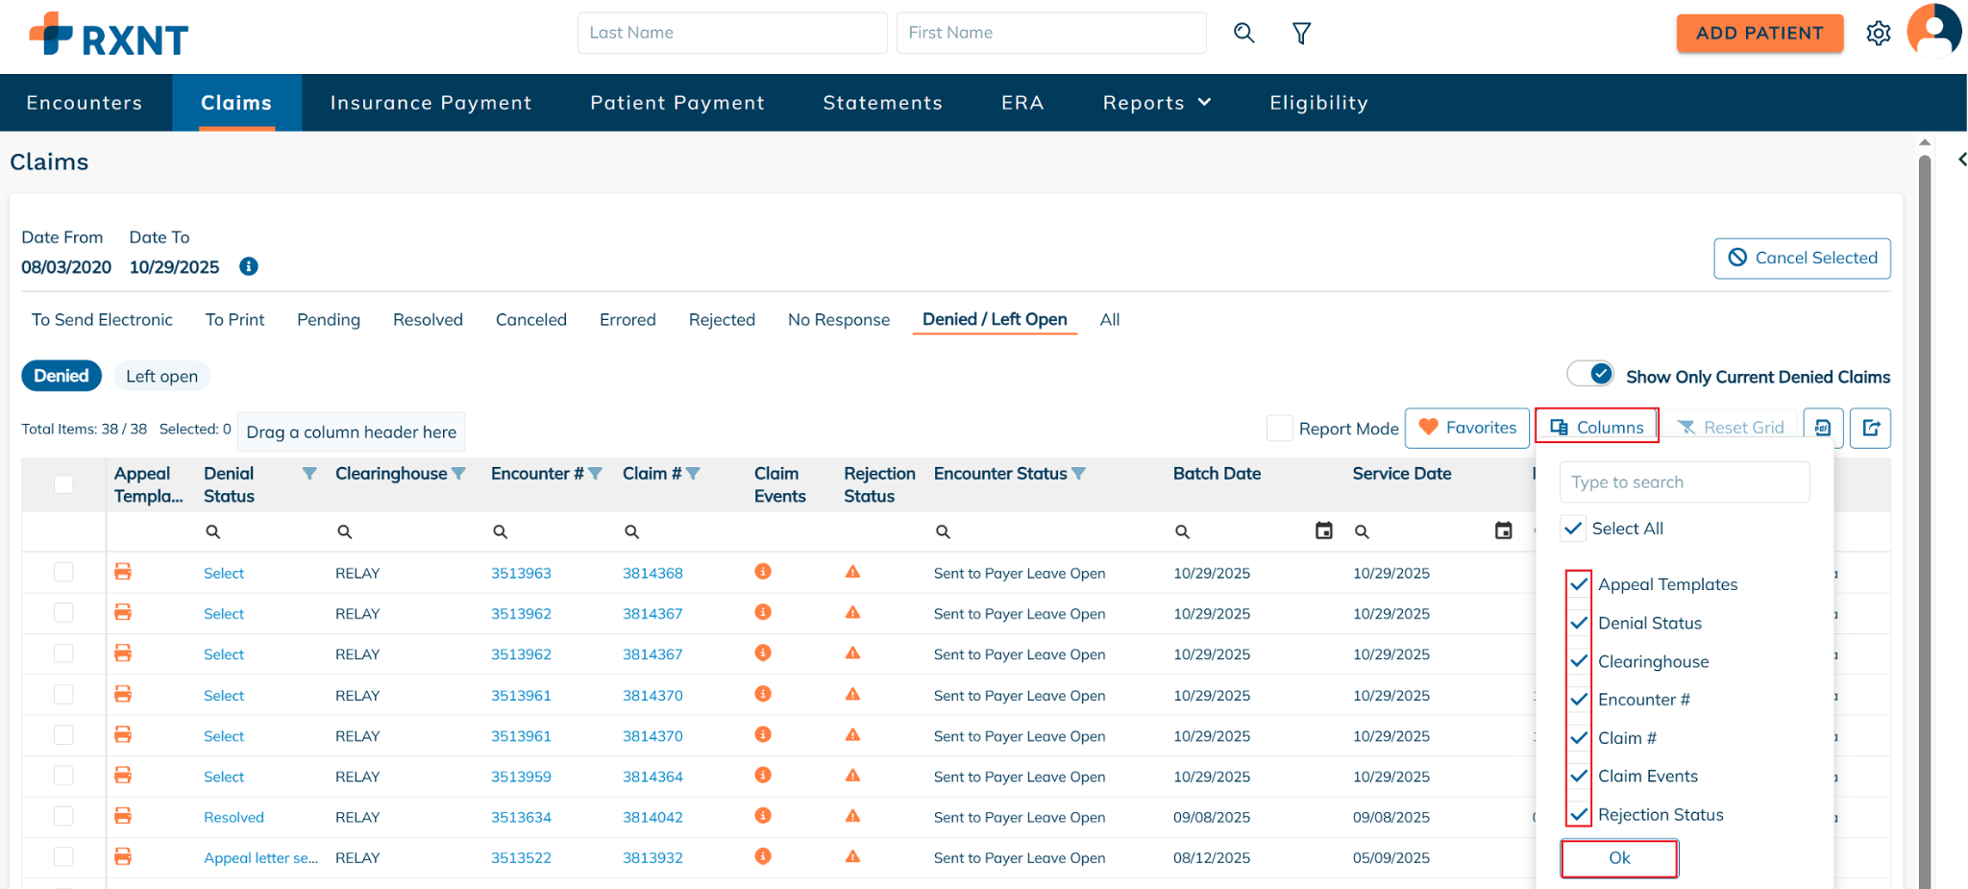Click the export grid icon button
Viewport: 1968px width, 889px height.
click(1871, 428)
